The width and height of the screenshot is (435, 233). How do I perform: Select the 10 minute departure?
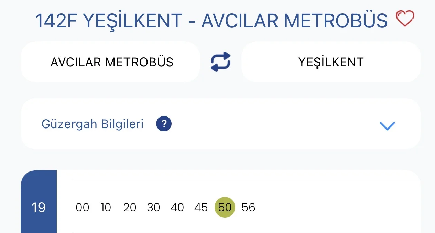pyautogui.click(x=106, y=208)
